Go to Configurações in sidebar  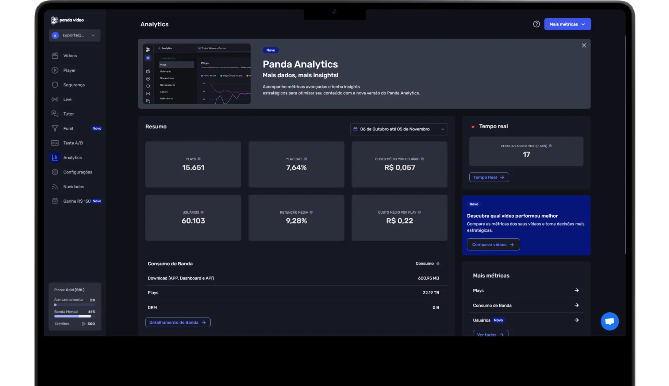(x=78, y=172)
